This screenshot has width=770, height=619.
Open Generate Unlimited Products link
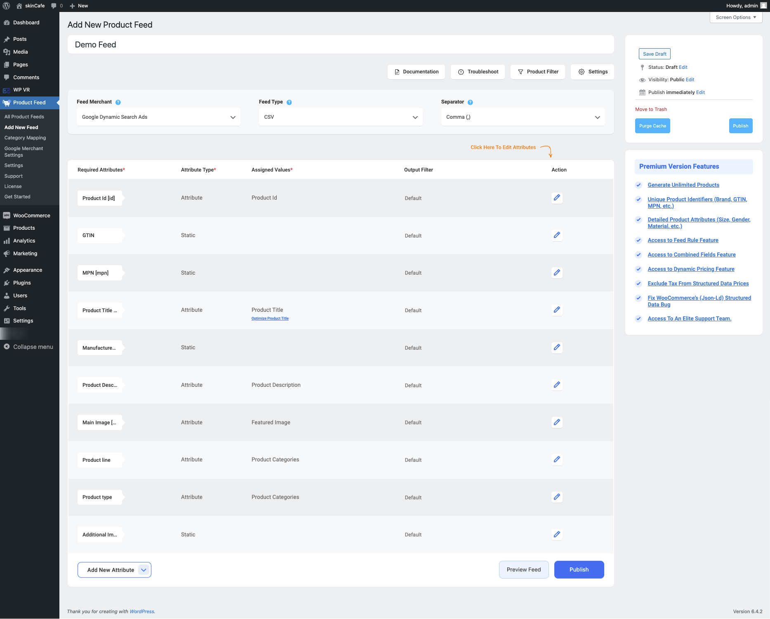[683, 185]
